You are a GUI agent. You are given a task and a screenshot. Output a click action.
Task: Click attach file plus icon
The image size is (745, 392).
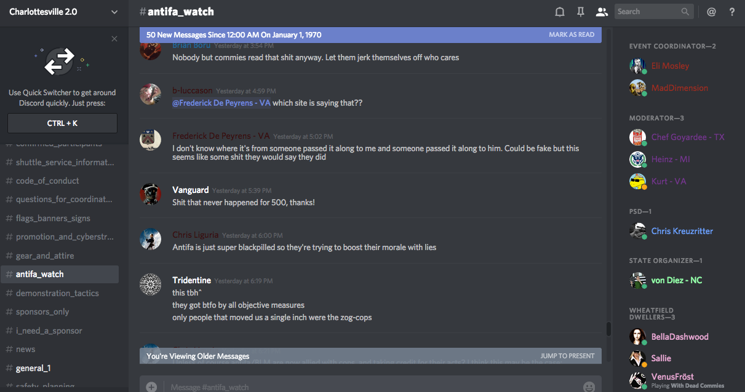click(x=151, y=386)
